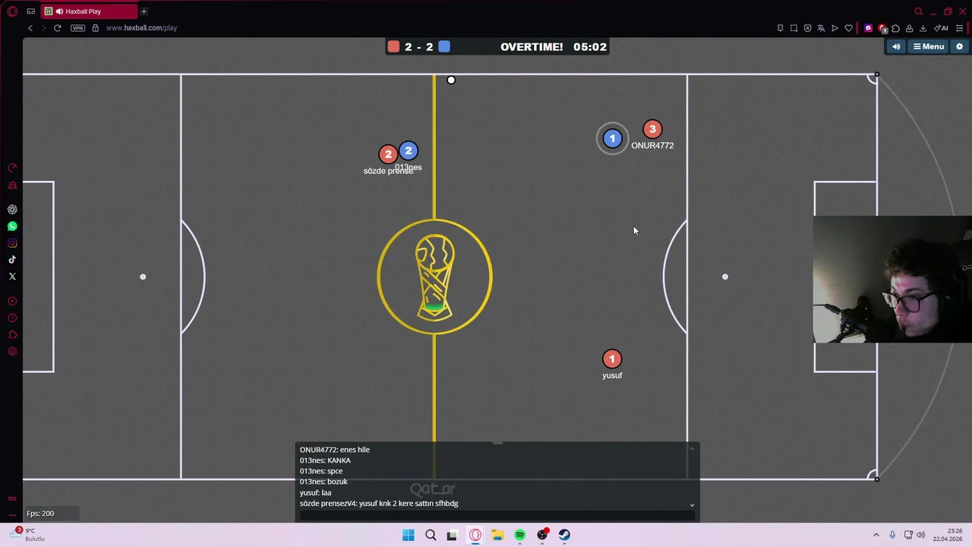
Task: Open X (Twitter) in sidebar
Action: click(x=12, y=277)
